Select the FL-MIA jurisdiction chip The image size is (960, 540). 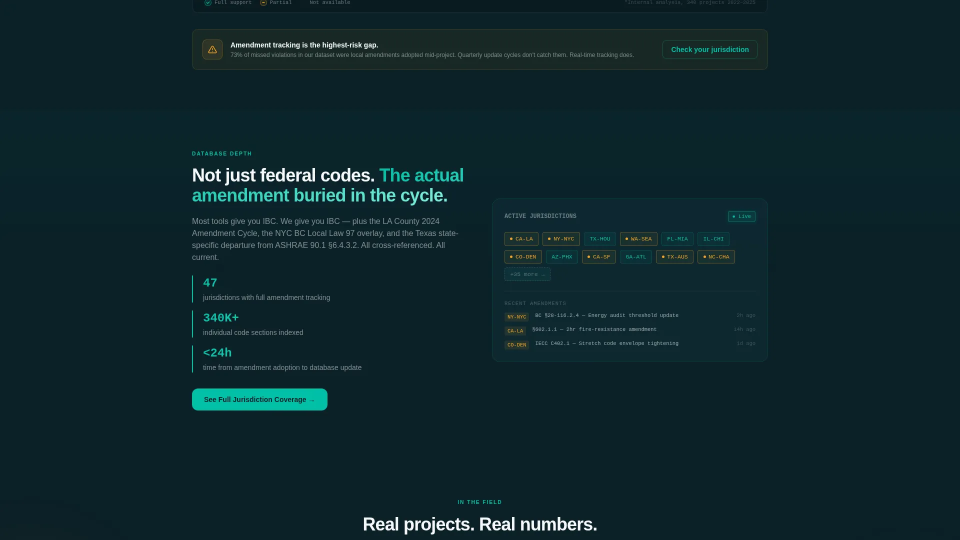point(677,239)
